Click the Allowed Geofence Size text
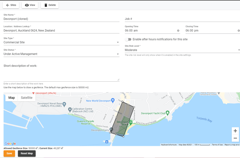 (x=21, y=148)
